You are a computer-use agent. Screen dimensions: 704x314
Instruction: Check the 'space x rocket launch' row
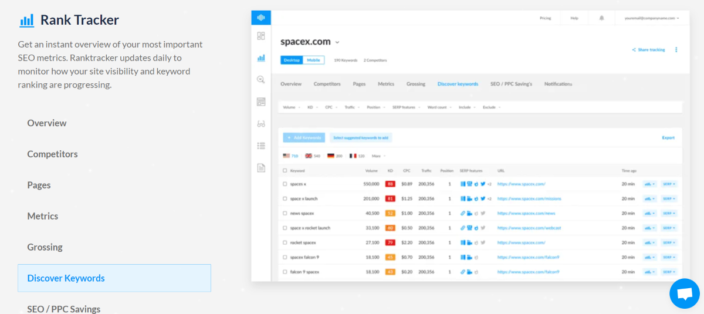[x=285, y=228]
